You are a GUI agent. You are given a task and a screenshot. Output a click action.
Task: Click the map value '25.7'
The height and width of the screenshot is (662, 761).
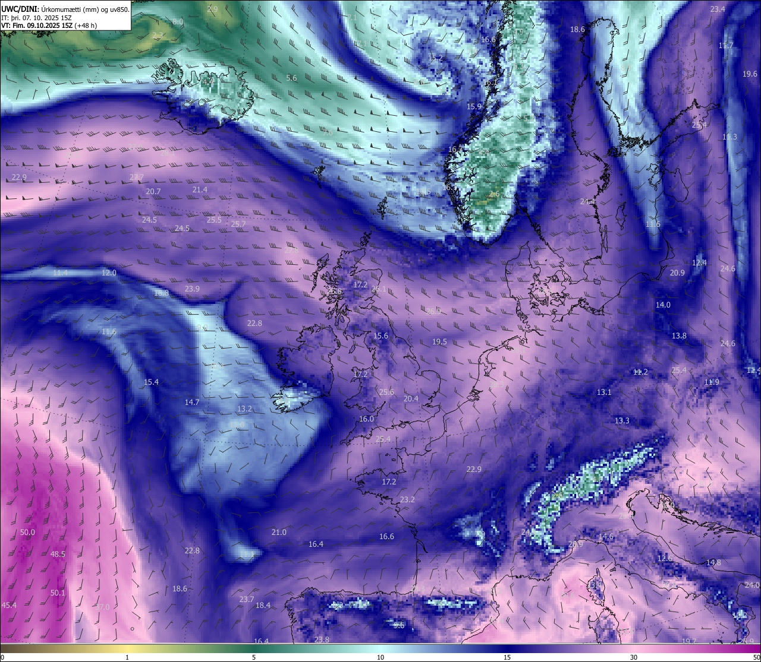(x=238, y=224)
